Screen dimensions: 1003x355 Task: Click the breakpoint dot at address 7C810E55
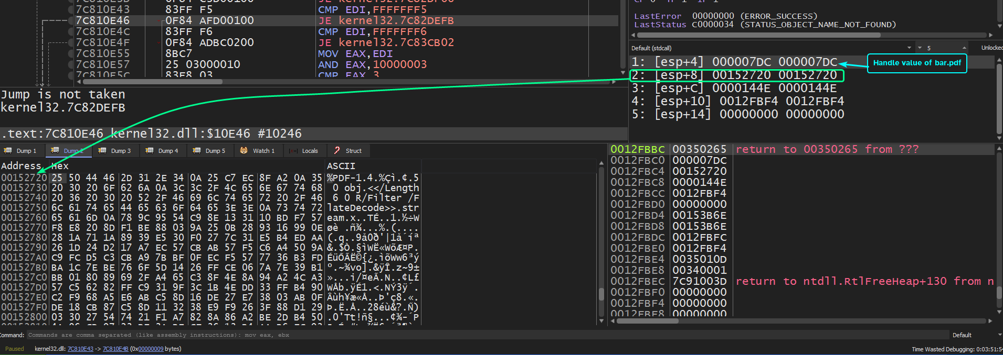(71, 53)
